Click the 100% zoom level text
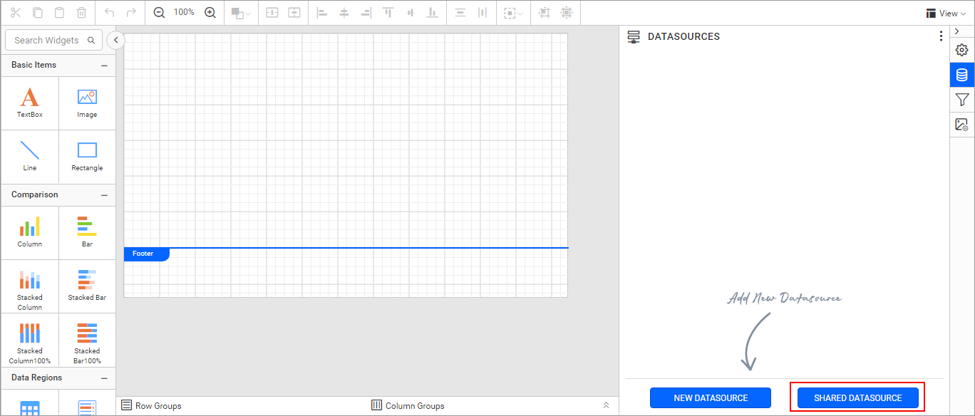The image size is (975, 416). tap(184, 13)
